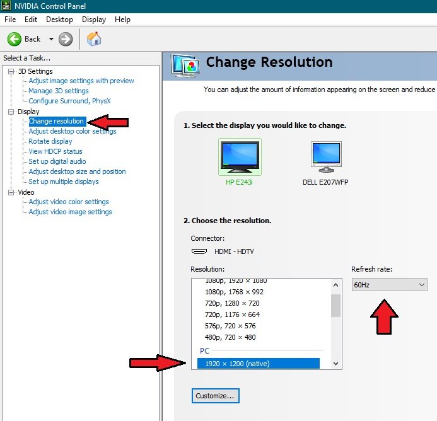The height and width of the screenshot is (421, 437).
Task: Select the HP E243i monitor icon
Action: click(240, 157)
